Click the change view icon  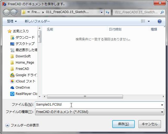point(143,21)
